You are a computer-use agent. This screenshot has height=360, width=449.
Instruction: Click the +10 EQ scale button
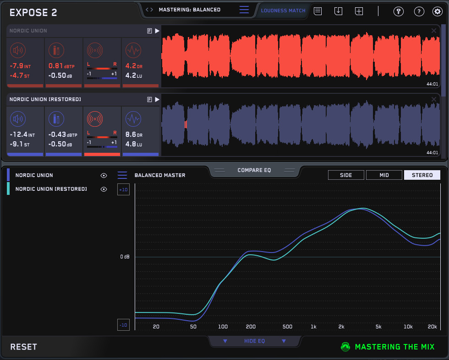point(123,189)
